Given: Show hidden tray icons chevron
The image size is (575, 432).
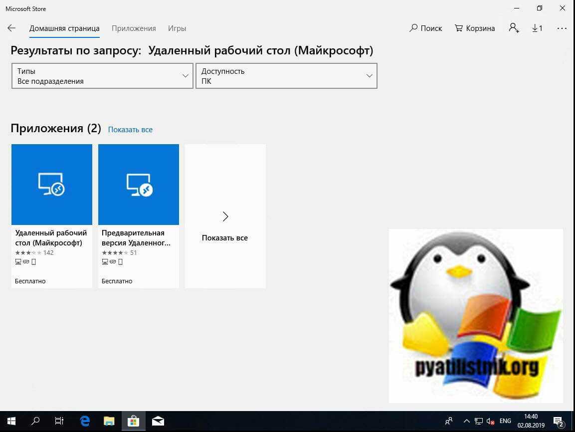Looking at the screenshot, I should click(466, 421).
